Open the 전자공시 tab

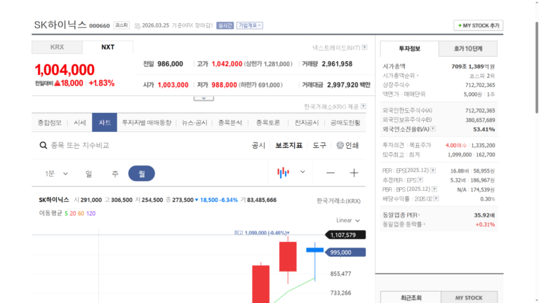coord(307,123)
